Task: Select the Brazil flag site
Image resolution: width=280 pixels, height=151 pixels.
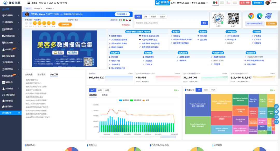Action: pyautogui.click(x=222, y=3)
